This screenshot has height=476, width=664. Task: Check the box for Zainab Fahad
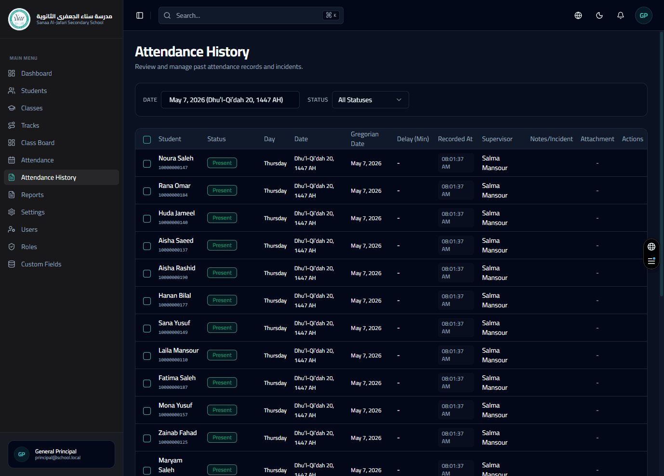[147, 438]
